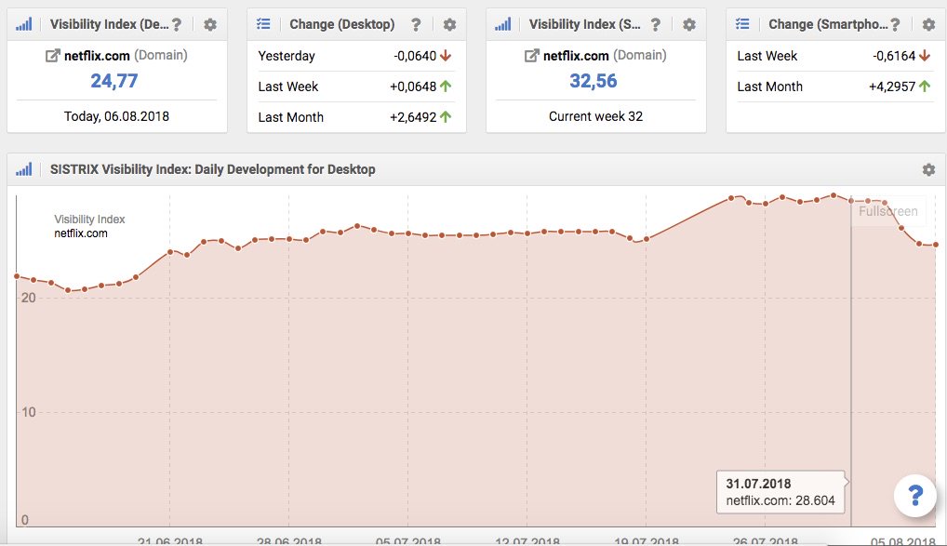Open external link icon beside smartphone netflix.com
The width and height of the screenshot is (947, 546).
pos(531,56)
